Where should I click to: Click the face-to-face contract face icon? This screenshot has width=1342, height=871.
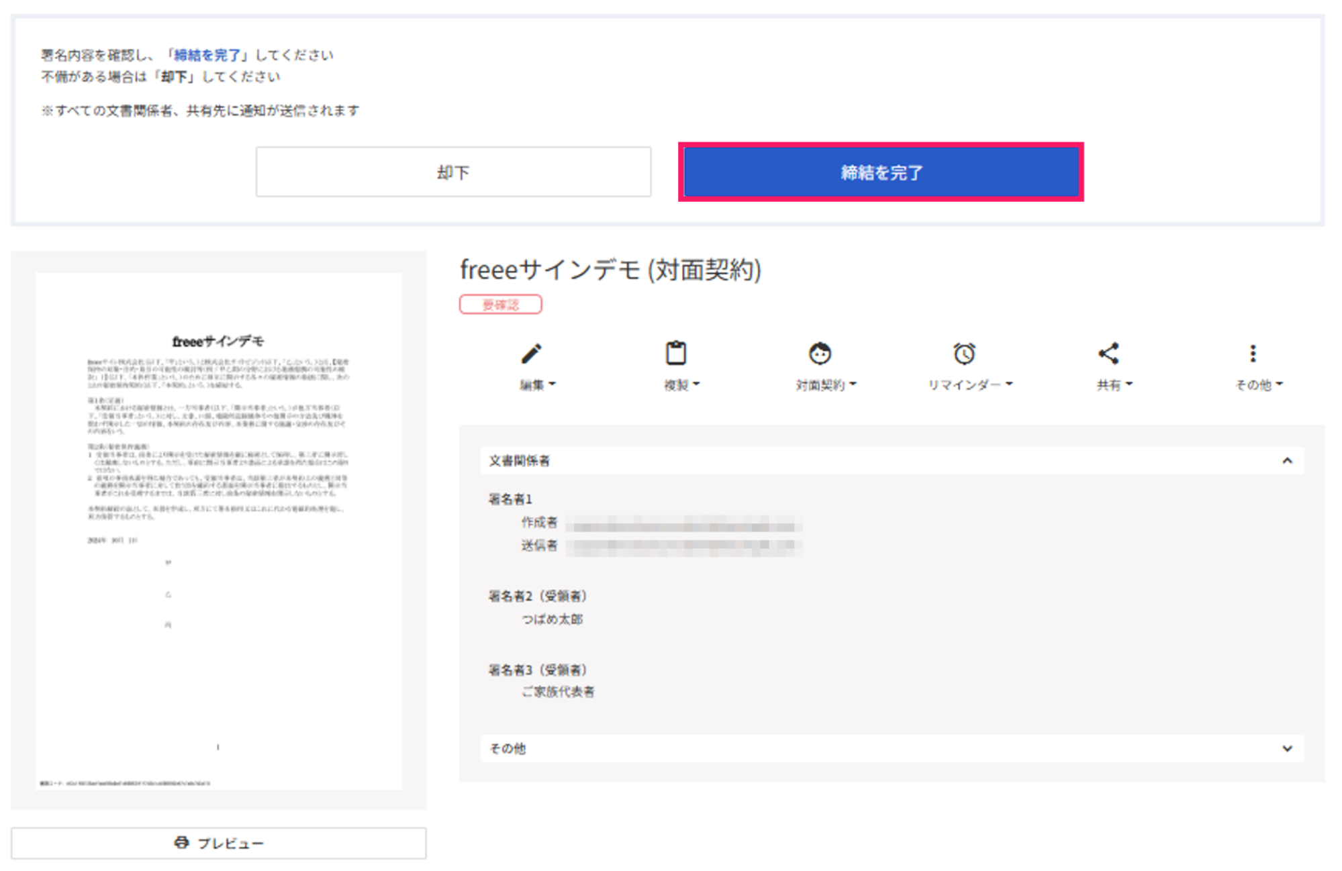tap(820, 354)
